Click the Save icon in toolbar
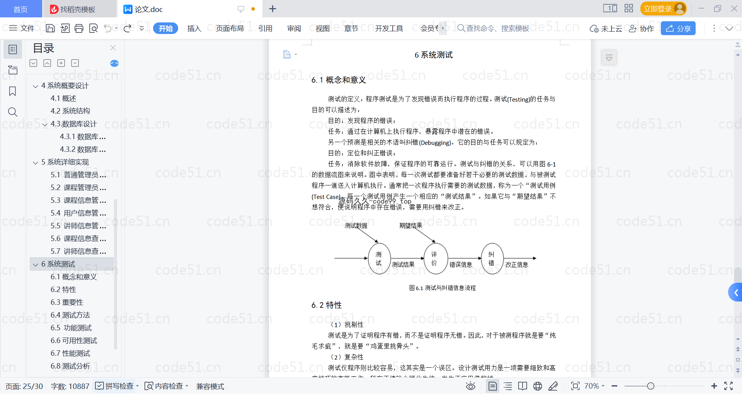This screenshot has height=394, width=742. click(x=50, y=28)
